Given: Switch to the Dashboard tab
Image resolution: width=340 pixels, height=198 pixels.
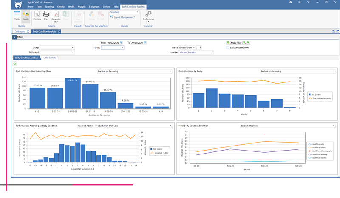Looking at the screenshot, I should (x=20, y=32).
